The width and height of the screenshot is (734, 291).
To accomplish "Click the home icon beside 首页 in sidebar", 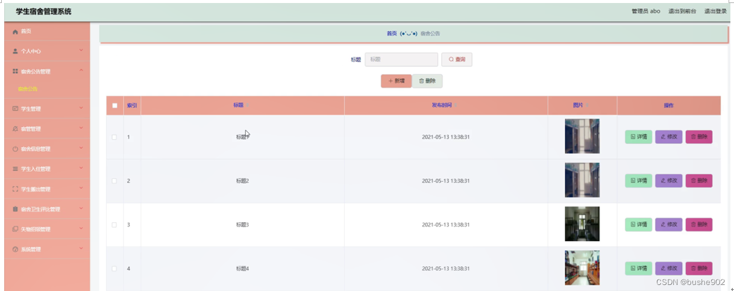I will 16,31.
